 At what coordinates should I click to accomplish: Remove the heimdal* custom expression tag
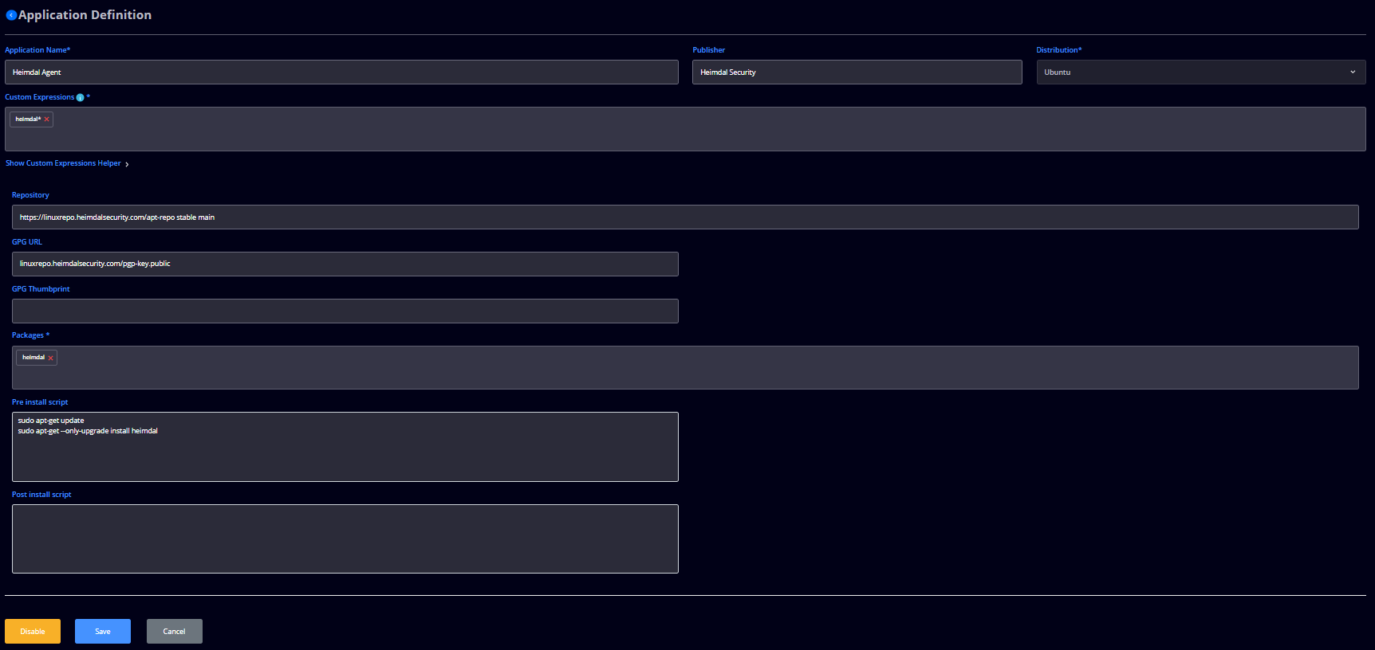coord(46,119)
